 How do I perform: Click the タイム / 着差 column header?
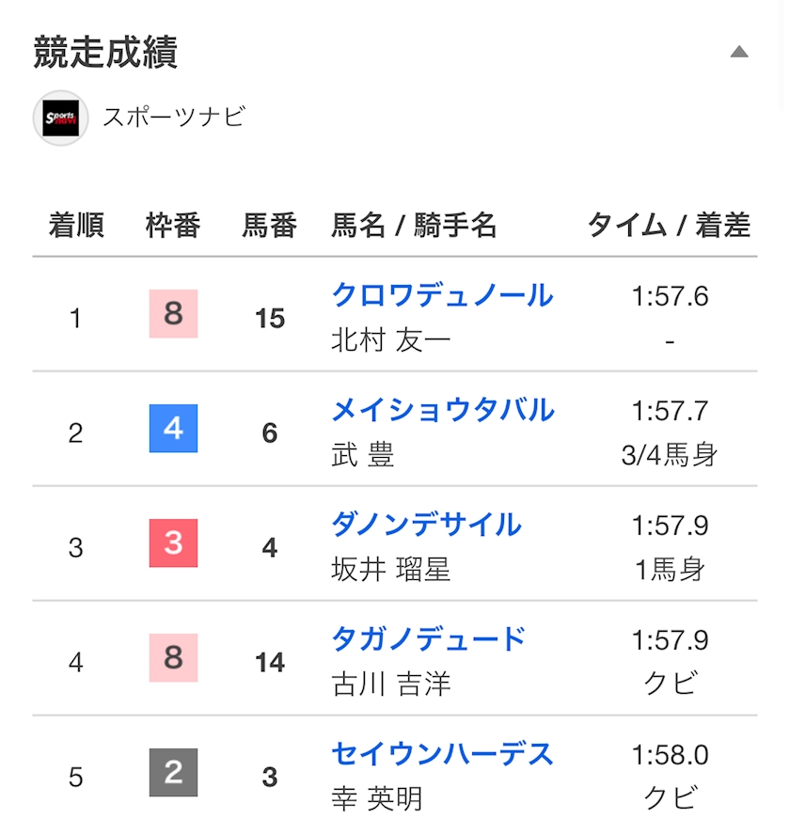click(670, 225)
